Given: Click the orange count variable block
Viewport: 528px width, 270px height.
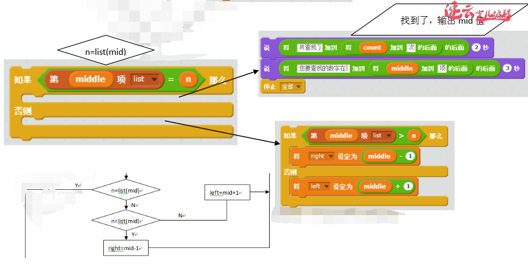Looking at the screenshot, I should pyautogui.click(x=372, y=48).
